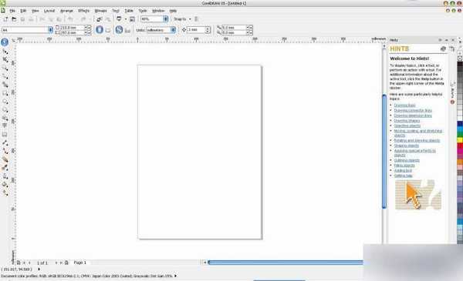
Task: Open 'Drawing connector lines' hint link
Action: coord(413,110)
